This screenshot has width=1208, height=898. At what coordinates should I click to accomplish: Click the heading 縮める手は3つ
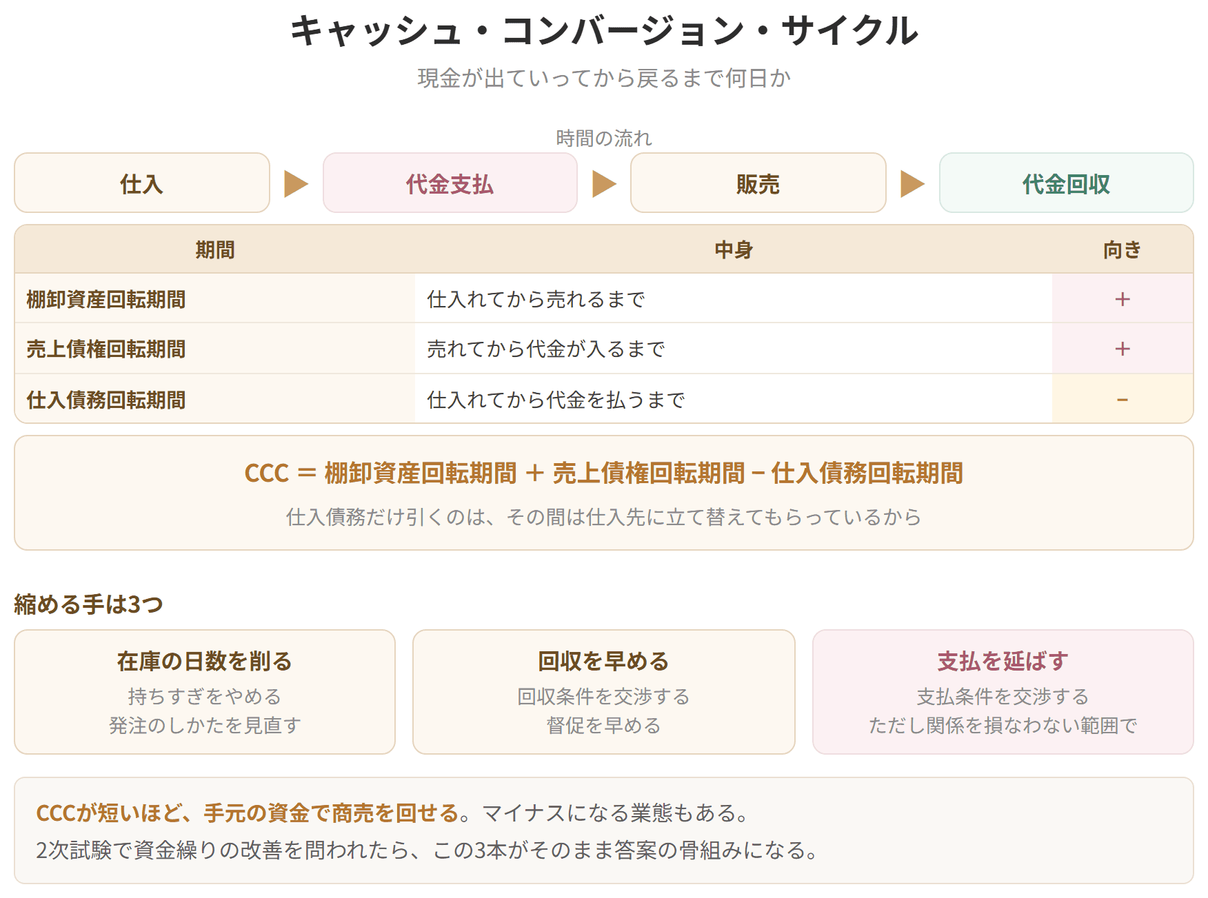pyautogui.click(x=89, y=604)
